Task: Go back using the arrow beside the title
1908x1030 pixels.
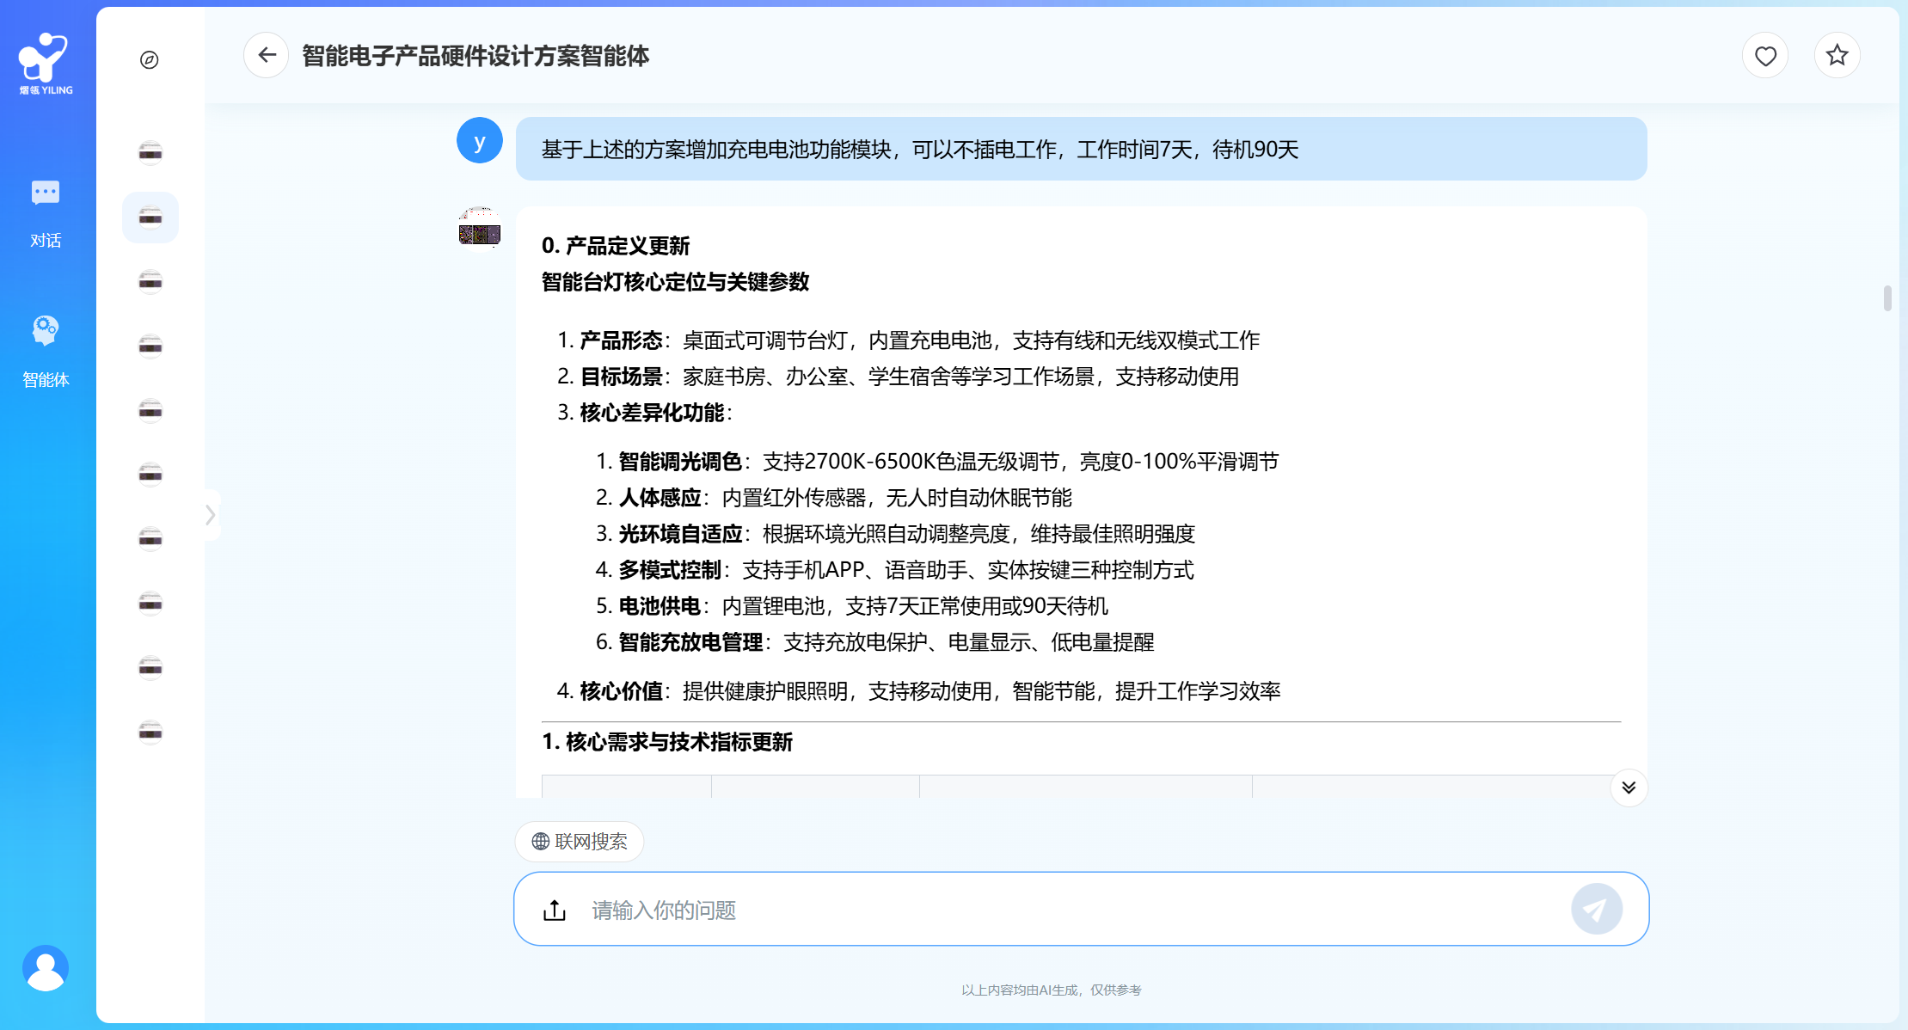Action: pos(266,54)
